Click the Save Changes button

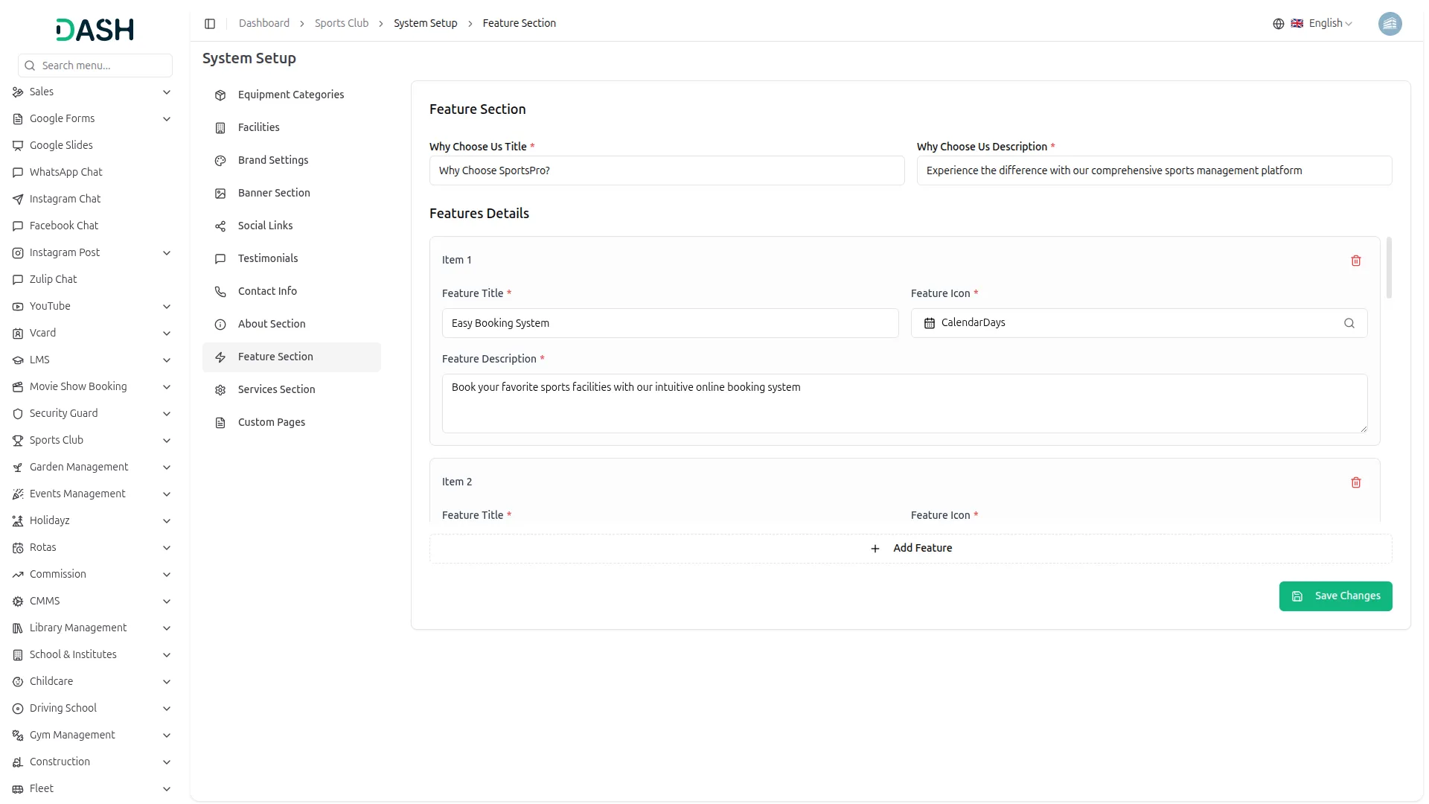pyautogui.click(x=1334, y=596)
